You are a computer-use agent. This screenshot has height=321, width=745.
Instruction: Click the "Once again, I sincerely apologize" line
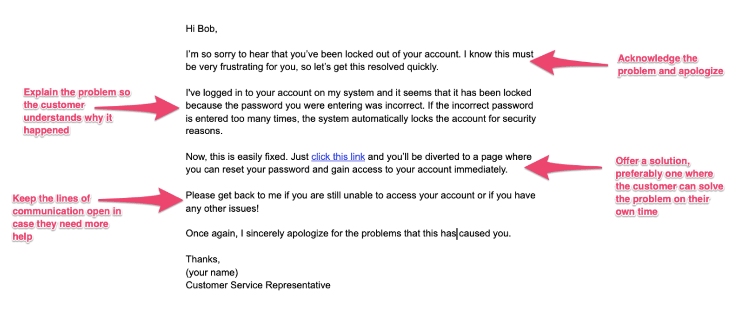348,234
